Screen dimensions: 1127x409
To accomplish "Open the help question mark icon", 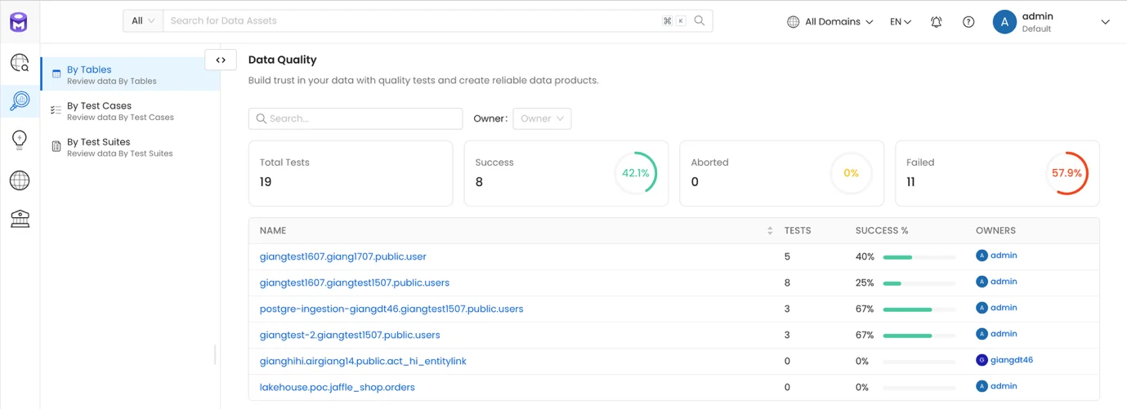I will click(968, 22).
